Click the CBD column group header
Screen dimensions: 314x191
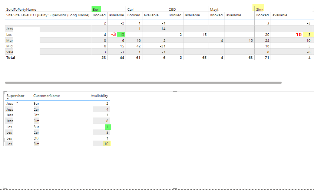pos(172,9)
